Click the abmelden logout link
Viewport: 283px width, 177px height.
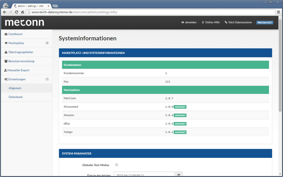pyautogui.click(x=189, y=22)
